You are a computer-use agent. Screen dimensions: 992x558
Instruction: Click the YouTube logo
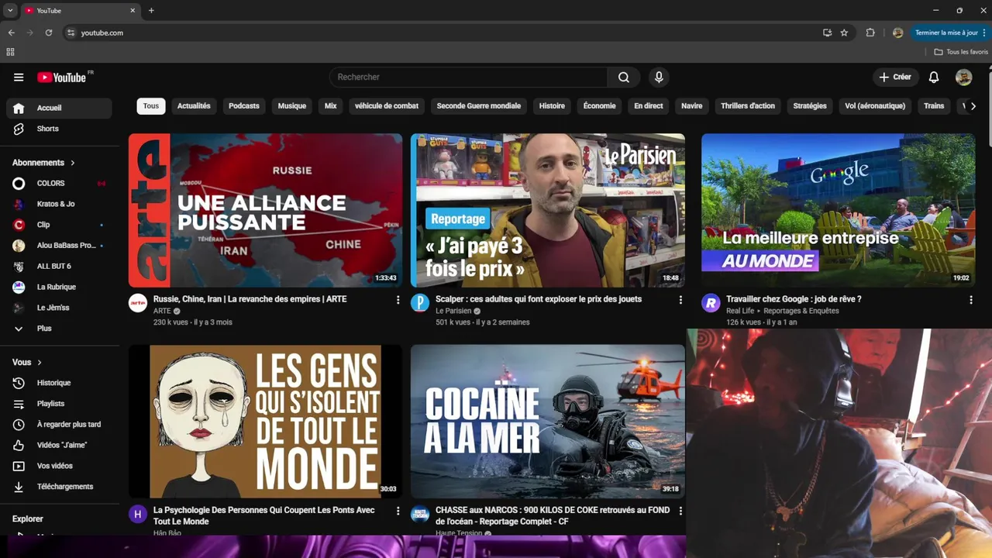coord(62,77)
